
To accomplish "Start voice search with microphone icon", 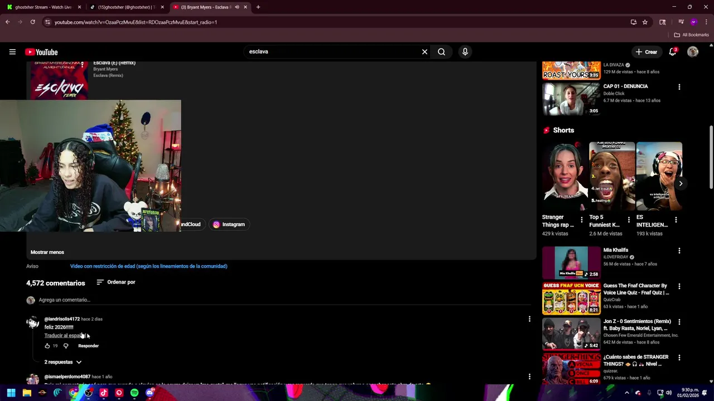I will point(465,52).
